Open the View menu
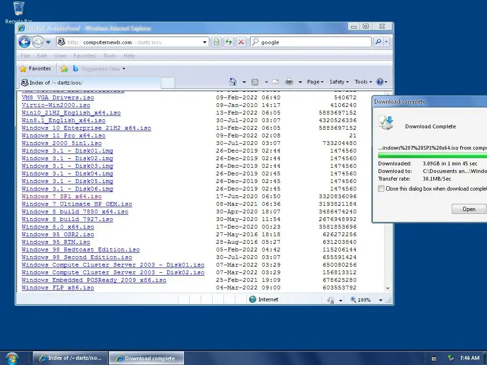 pos(60,56)
